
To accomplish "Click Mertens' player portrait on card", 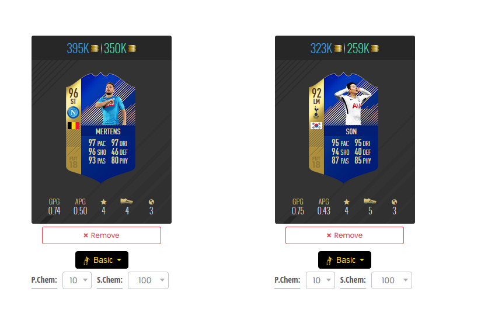I will click(111, 103).
